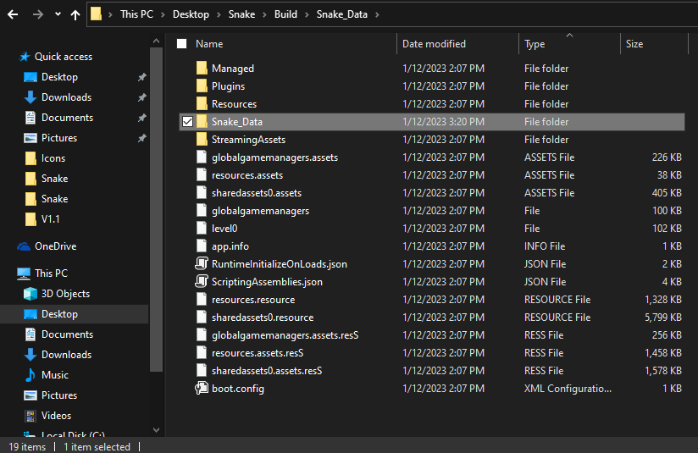
Task: Open 3D Objects icon in sidebar
Action: pyautogui.click(x=30, y=294)
